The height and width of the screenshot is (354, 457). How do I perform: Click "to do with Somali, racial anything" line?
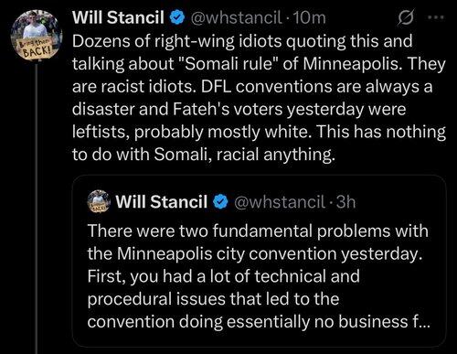tap(204, 155)
